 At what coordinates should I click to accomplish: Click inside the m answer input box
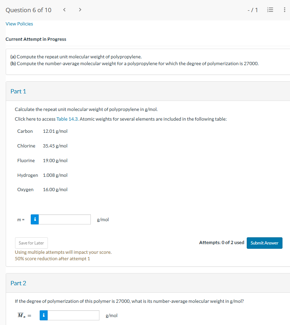coord(64,219)
